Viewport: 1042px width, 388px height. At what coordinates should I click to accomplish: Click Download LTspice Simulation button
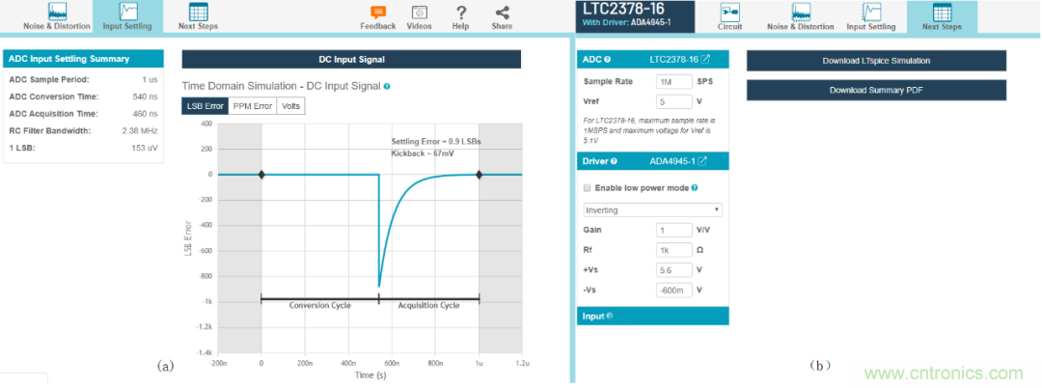pos(876,61)
